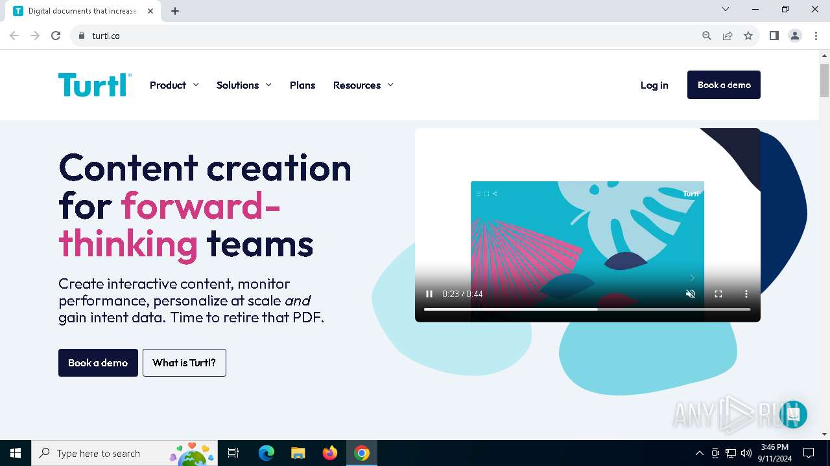Screen dimensions: 830x466
Task: Click the video time 0:23 / 0:44
Action: (x=462, y=294)
